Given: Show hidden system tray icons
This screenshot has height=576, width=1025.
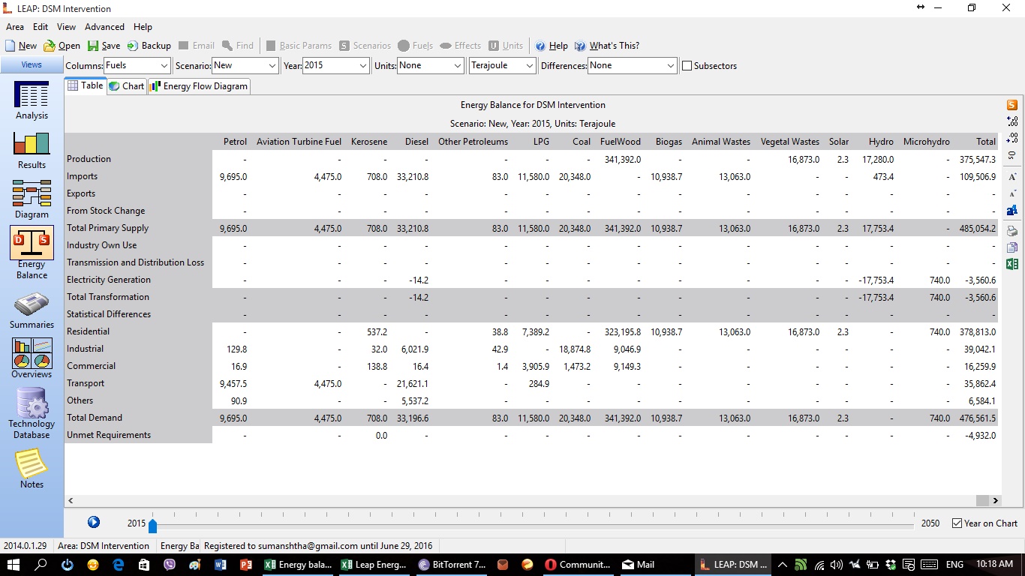Looking at the screenshot, I should pos(782,565).
